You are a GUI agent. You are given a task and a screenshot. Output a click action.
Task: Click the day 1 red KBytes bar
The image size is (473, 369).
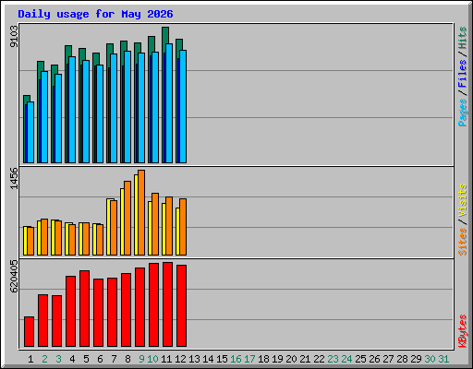(x=29, y=331)
